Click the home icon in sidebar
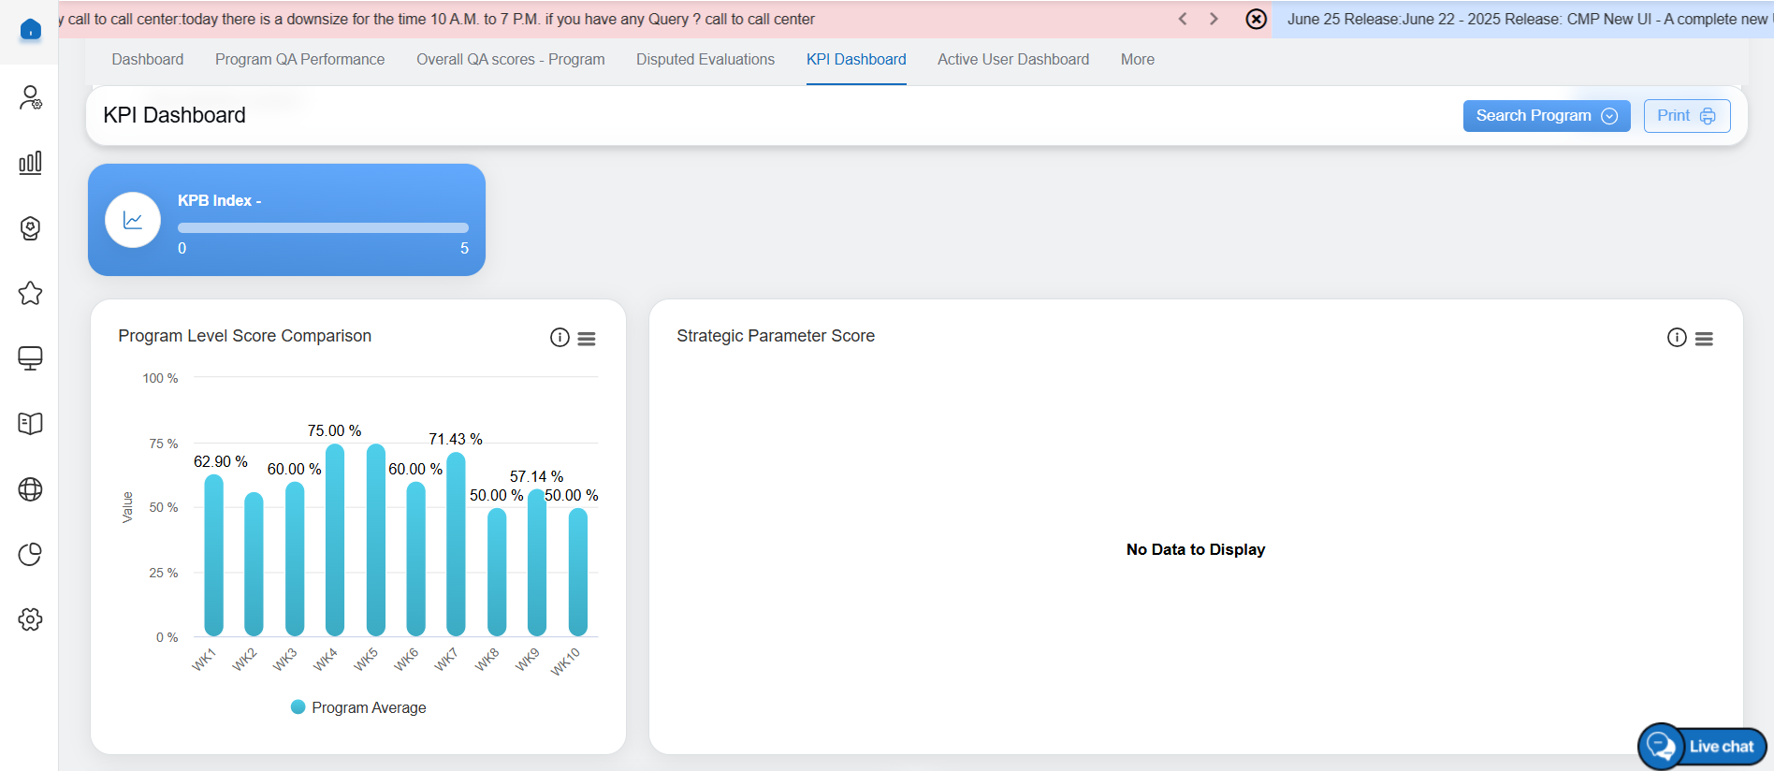Screen dimensions: 1774x771 (x=30, y=30)
